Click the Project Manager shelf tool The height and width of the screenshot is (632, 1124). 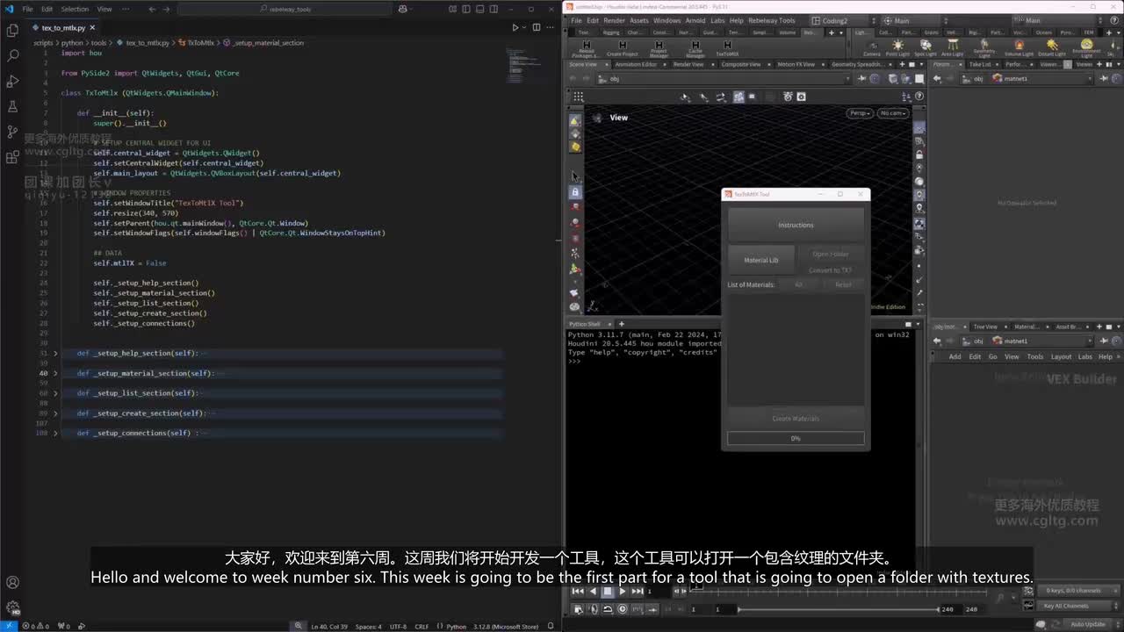coord(659,48)
